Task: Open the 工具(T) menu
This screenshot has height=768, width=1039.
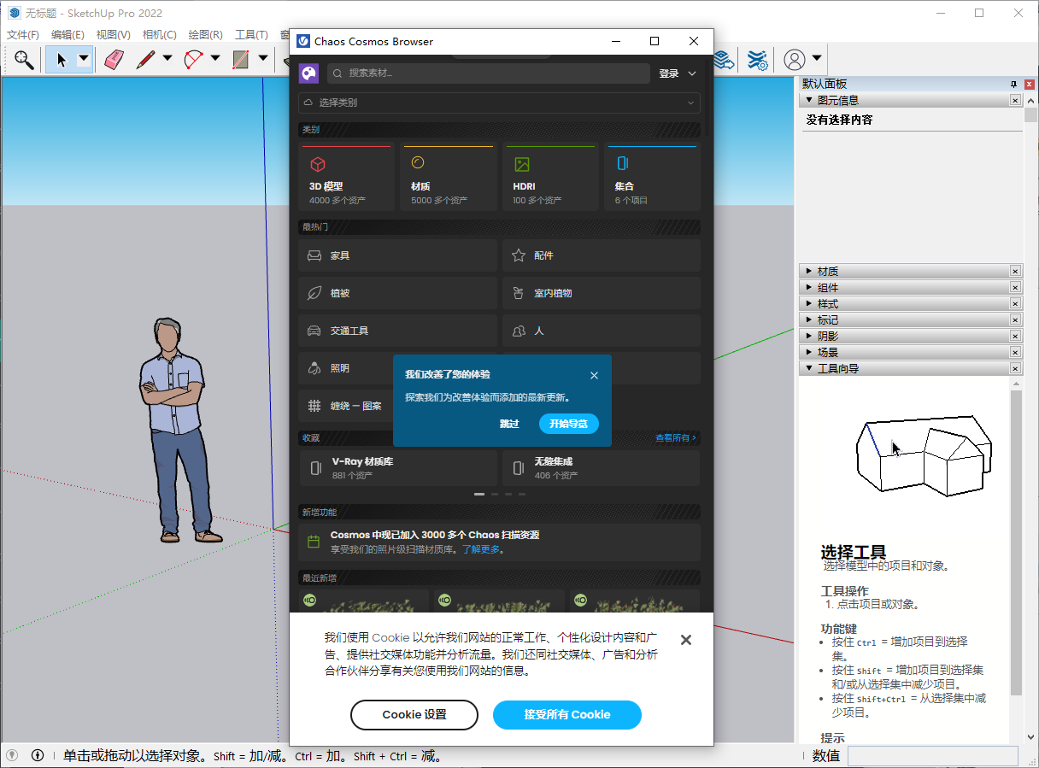Action: pyautogui.click(x=251, y=34)
